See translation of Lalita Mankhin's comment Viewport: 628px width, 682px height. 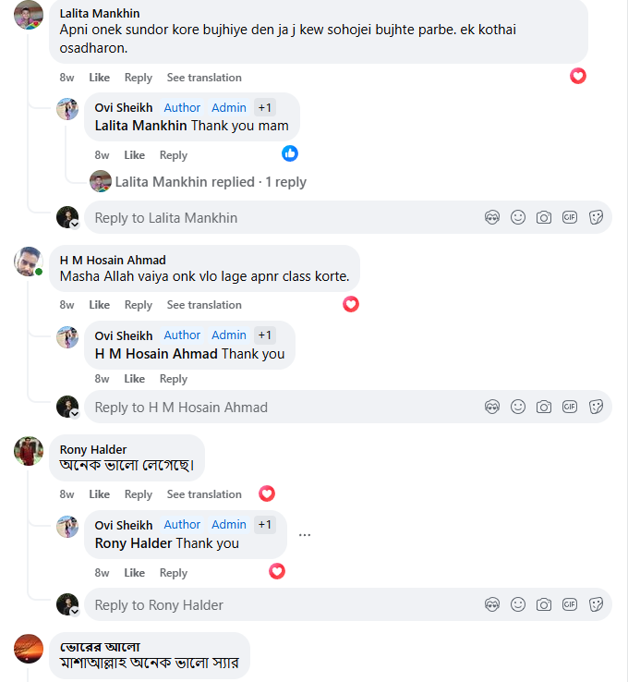(204, 78)
